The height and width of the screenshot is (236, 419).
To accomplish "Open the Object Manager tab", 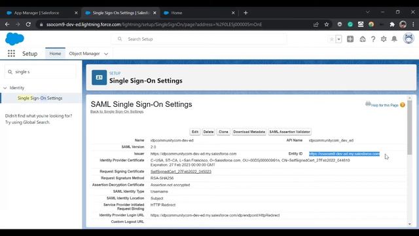I will [84, 54].
